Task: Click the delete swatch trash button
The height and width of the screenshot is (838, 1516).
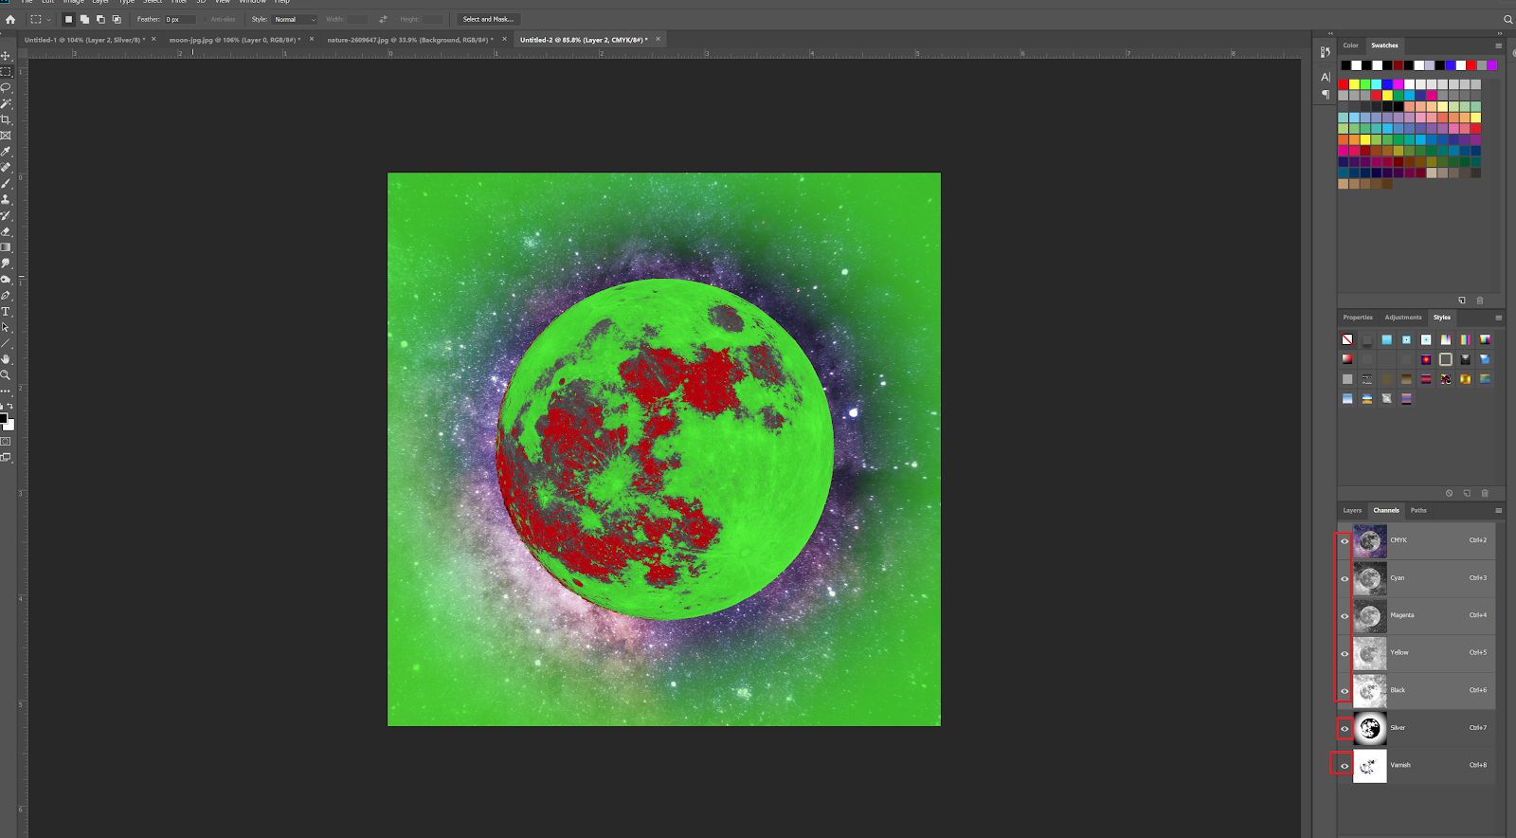Action: click(1480, 301)
